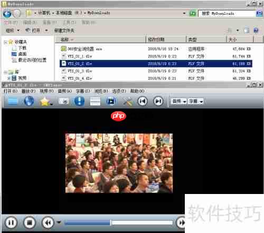The width and height of the screenshot is (264, 233).
Task: Click 新建文件夹 button in Explorer
Action: (64, 31)
